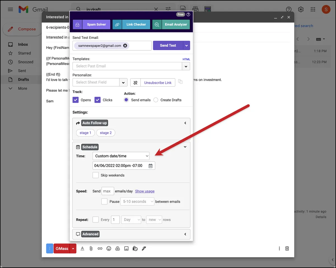The image size is (336, 268).
Task: Click the copy icon next to Unsubscribe Link
Action: tap(180, 82)
